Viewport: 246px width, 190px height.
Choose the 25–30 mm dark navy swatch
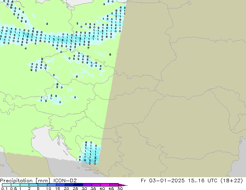tap(78, 185)
